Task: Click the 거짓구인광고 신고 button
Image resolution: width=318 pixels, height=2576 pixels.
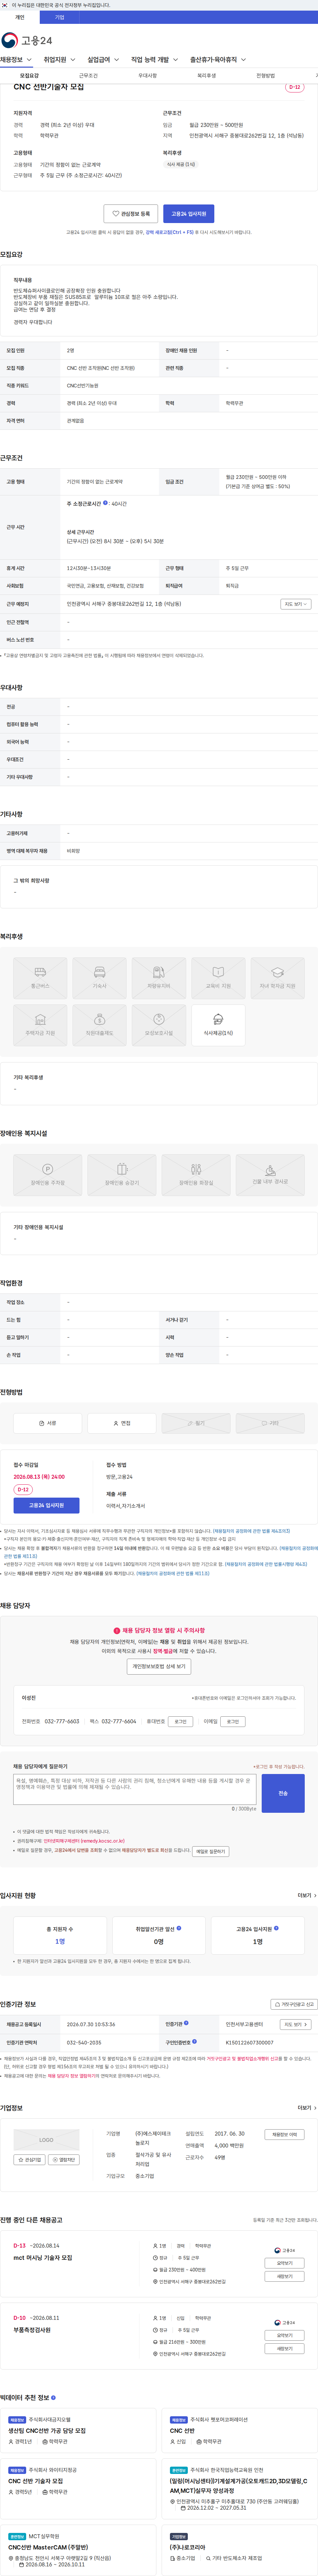Action: click(294, 2004)
